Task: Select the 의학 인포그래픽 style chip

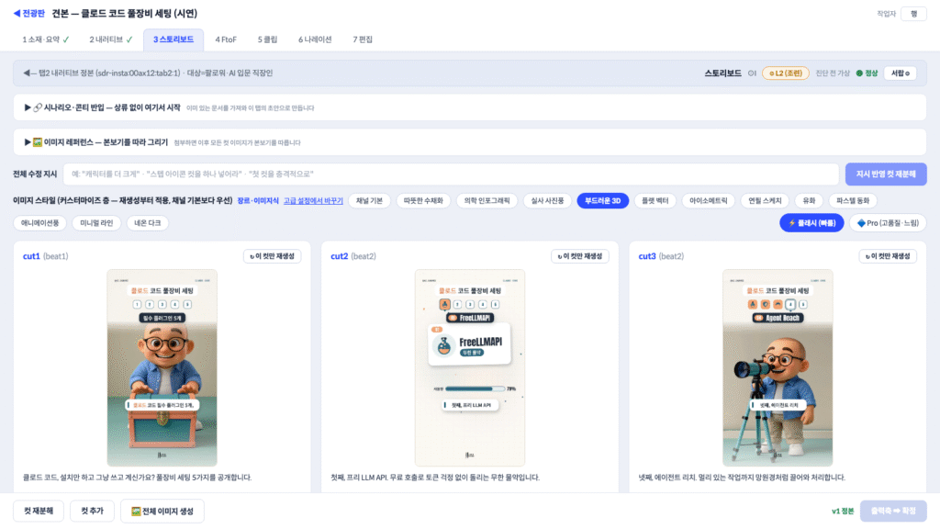Action: point(487,201)
